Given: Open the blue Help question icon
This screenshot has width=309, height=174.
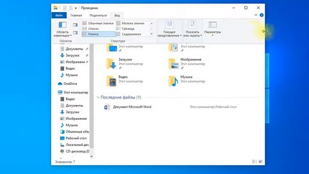Looking at the screenshot, I should [x=262, y=15].
